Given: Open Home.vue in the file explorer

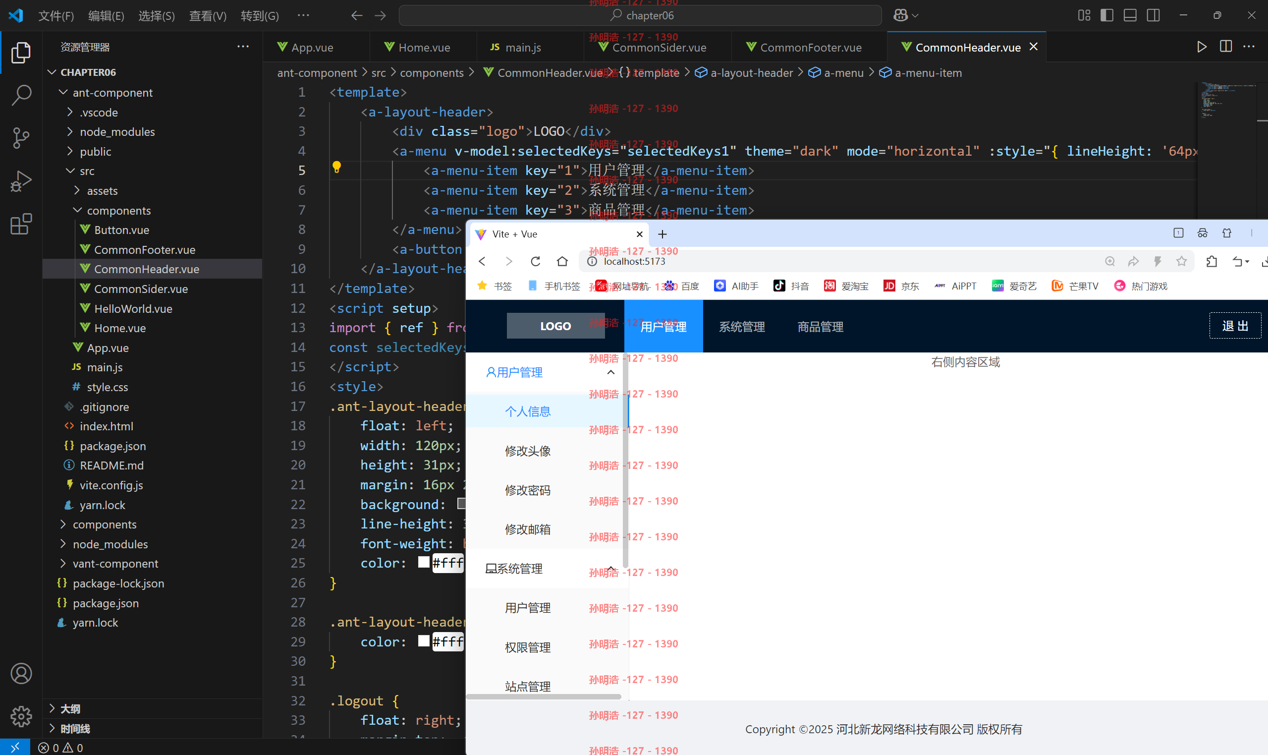Looking at the screenshot, I should [x=119, y=328].
